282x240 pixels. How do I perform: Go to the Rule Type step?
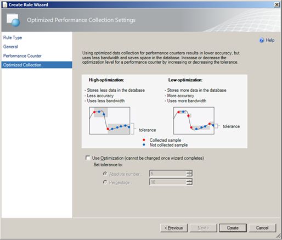click(x=13, y=37)
